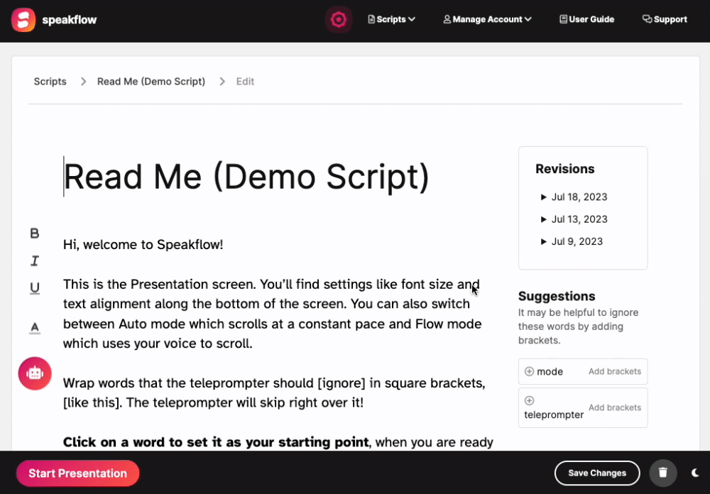Viewport: 710px width, 494px height.
Task: Toggle bold formatting
Action: 34,234
